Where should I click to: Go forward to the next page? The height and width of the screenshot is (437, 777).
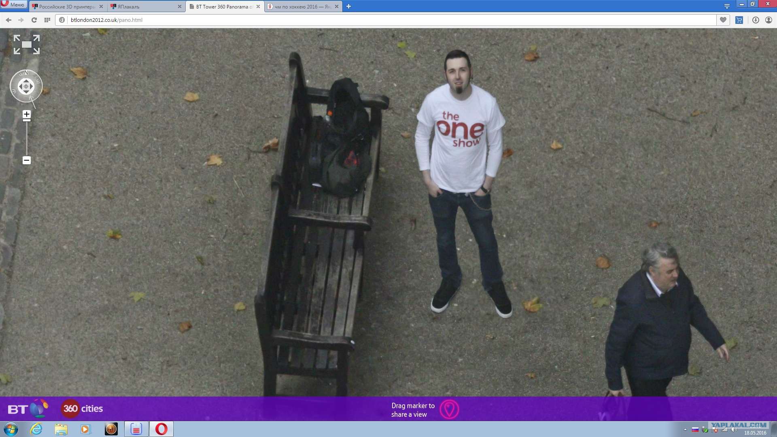[x=21, y=20]
